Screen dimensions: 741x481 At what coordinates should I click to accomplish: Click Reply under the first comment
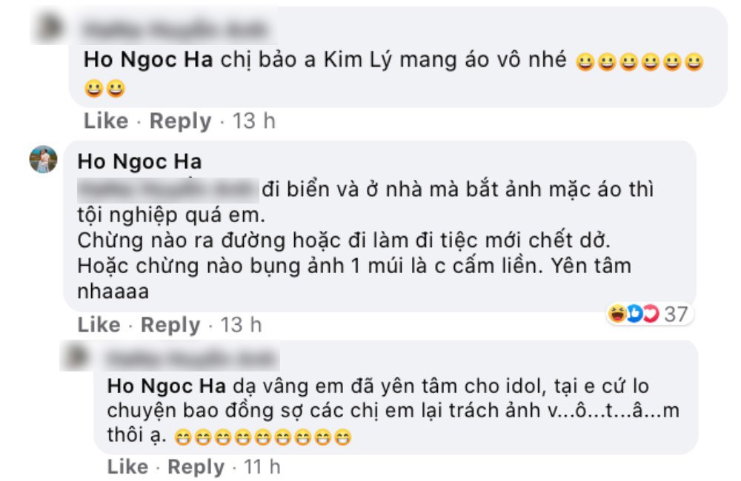click(178, 121)
